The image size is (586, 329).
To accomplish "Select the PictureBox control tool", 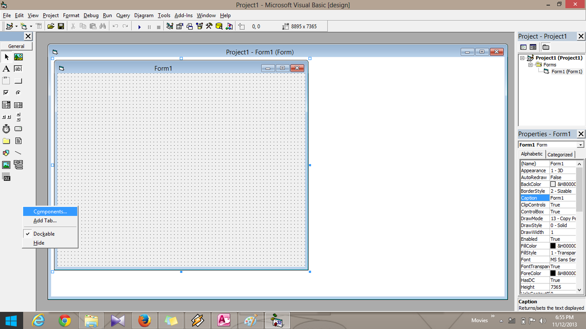I will pos(18,57).
